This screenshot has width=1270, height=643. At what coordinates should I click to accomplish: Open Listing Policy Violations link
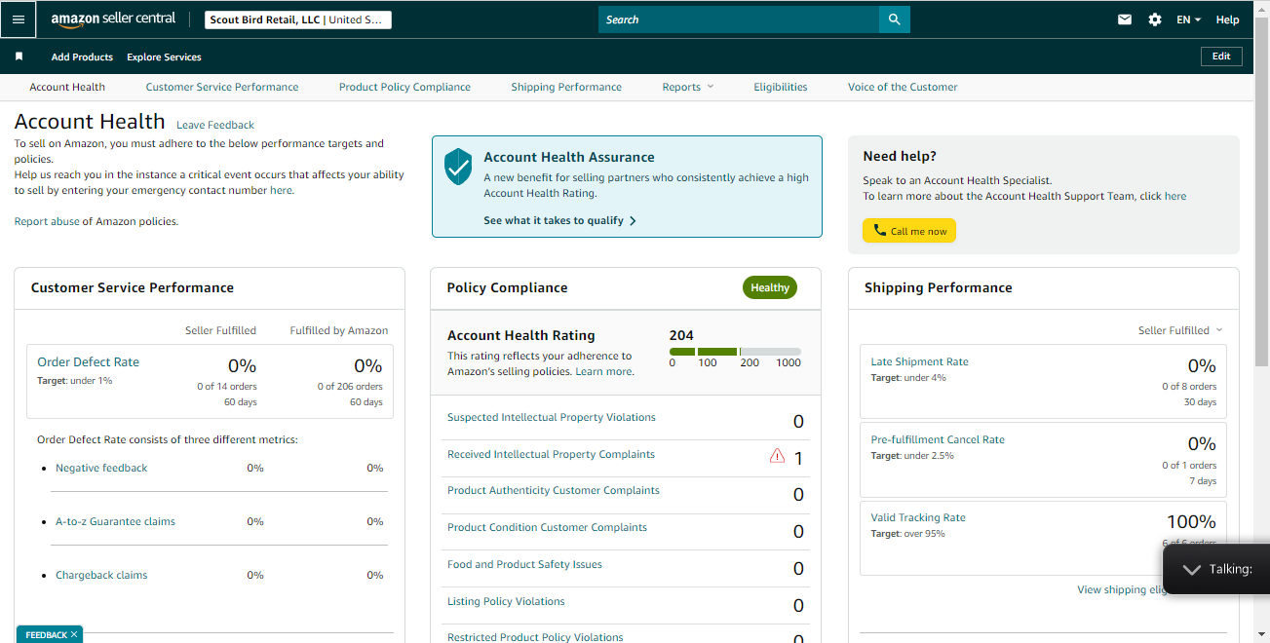(x=506, y=601)
